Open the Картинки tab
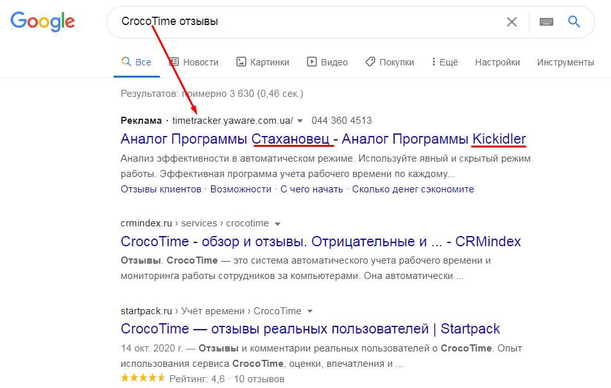 pyautogui.click(x=262, y=62)
